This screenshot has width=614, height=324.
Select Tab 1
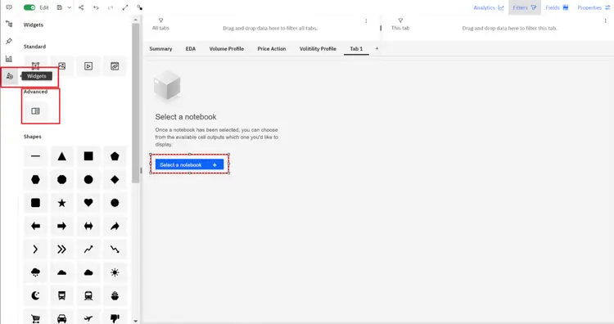pyautogui.click(x=356, y=49)
